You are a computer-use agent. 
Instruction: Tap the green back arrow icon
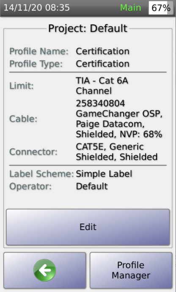44,270
